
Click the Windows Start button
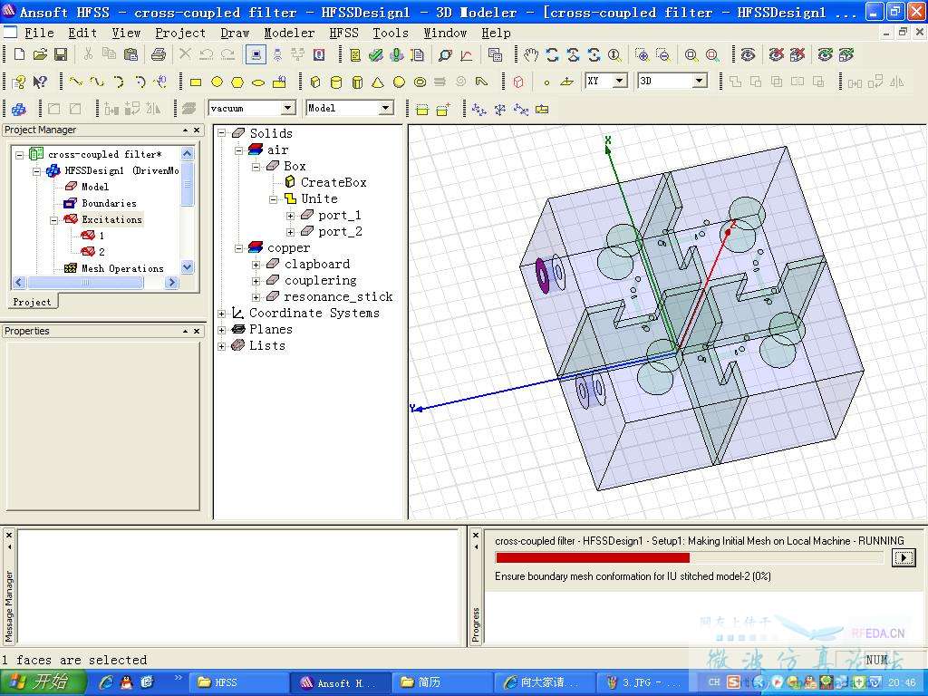pos(43,682)
